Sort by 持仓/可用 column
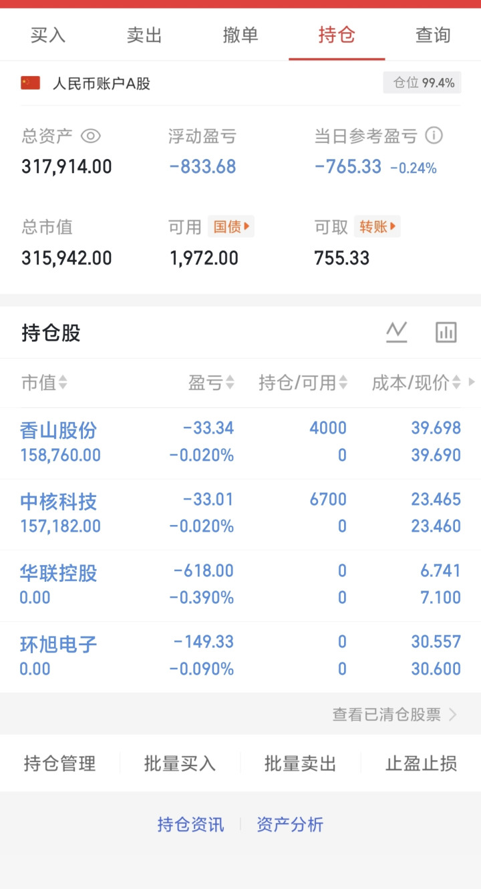Image resolution: width=481 pixels, height=889 pixels. [x=303, y=383]
